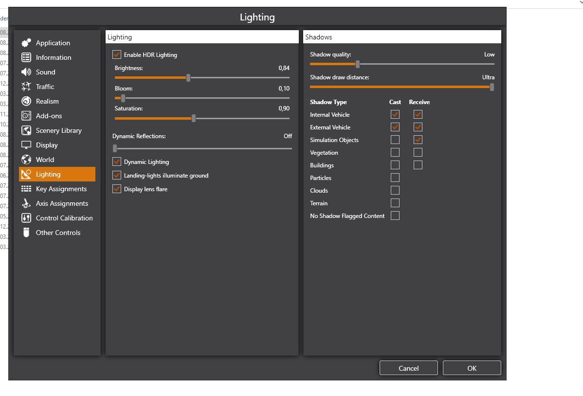Toggle the Display lens flare checkbox
The image size is (583, 396).
pyautogui.click(x=117, y=189)
